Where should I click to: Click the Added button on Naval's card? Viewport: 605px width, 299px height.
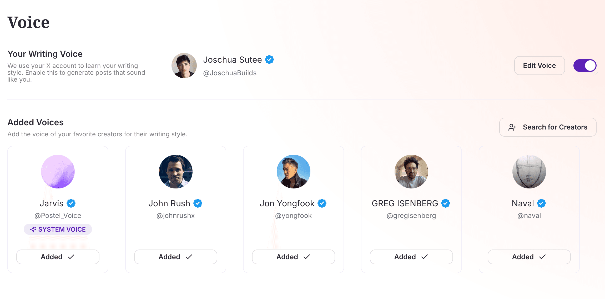pyautogui.click(x=529, y=257)
